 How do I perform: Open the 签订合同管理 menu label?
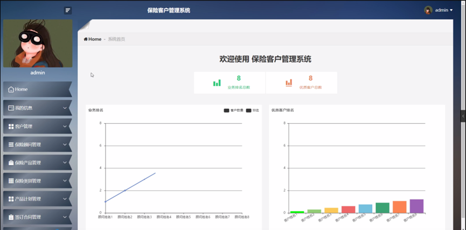pos(28,217)
